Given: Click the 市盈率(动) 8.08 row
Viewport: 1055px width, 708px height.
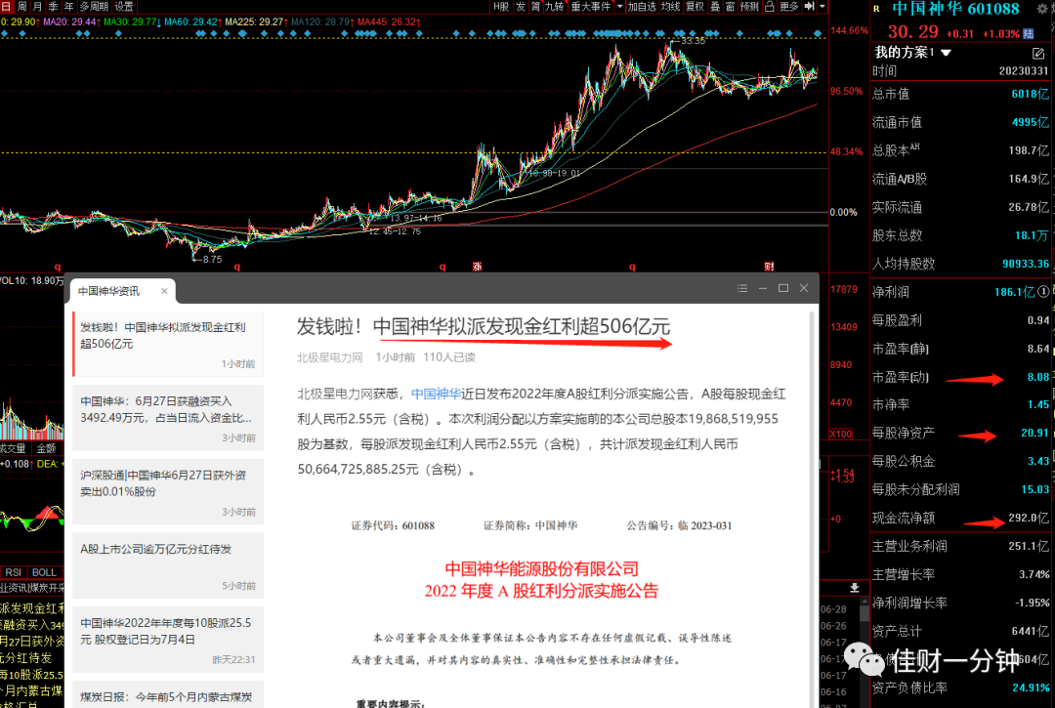Looking at the screenshot, I should (x=960, y=377).
